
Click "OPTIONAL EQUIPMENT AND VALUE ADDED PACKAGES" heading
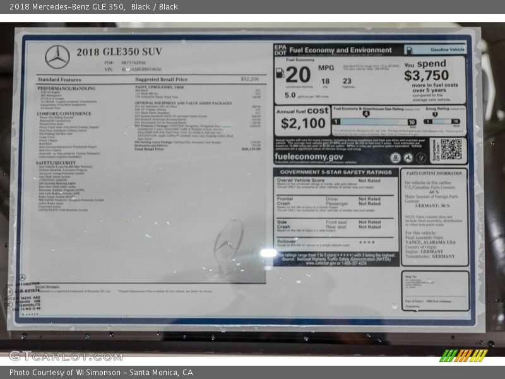[x=183, y=103]
